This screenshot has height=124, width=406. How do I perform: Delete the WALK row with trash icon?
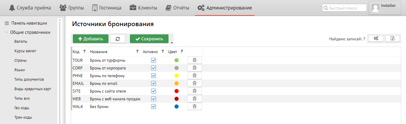(x=194, y=106)
